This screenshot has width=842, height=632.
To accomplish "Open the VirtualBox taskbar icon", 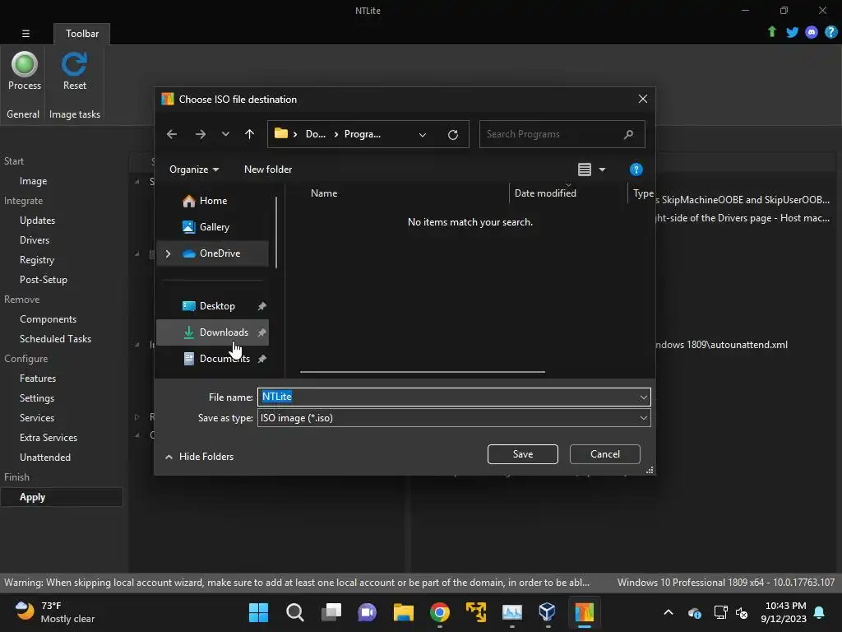I will [x=547, y=612].
